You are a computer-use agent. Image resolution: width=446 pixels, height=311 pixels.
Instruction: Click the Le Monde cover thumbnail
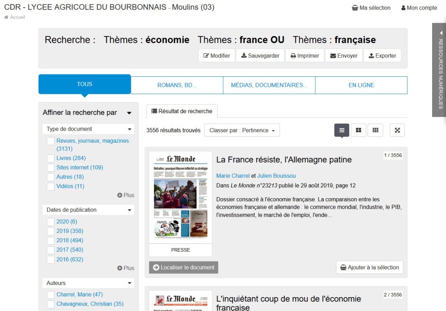coord(180,197)
